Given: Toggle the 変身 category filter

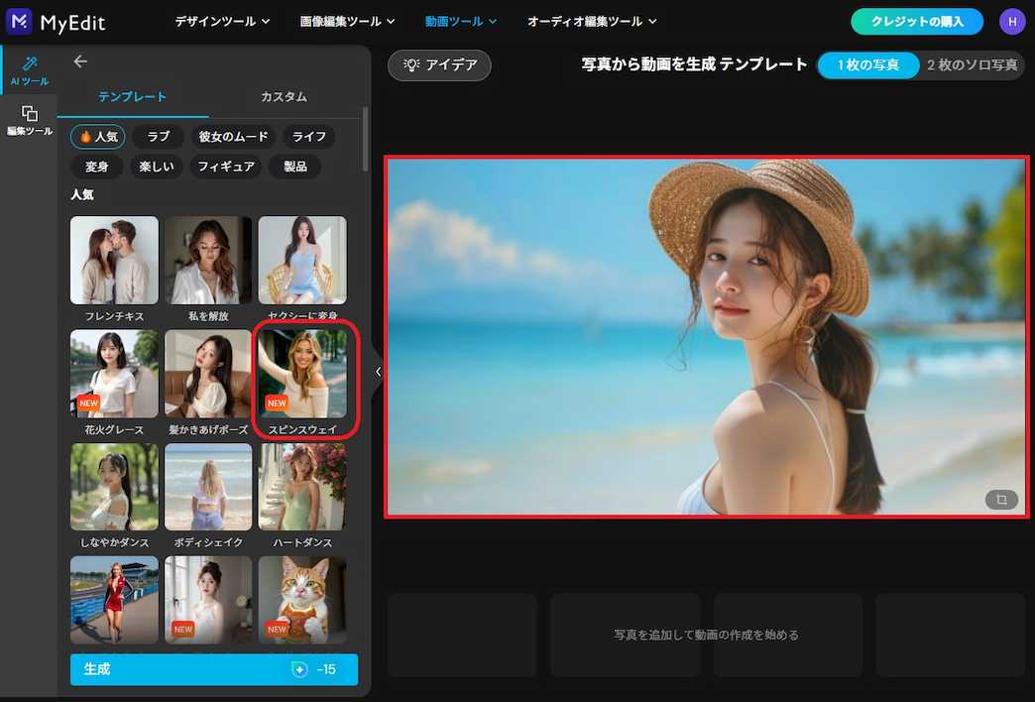Looking at the screenshot, I should pyautogui.click(x=96, y=167).
